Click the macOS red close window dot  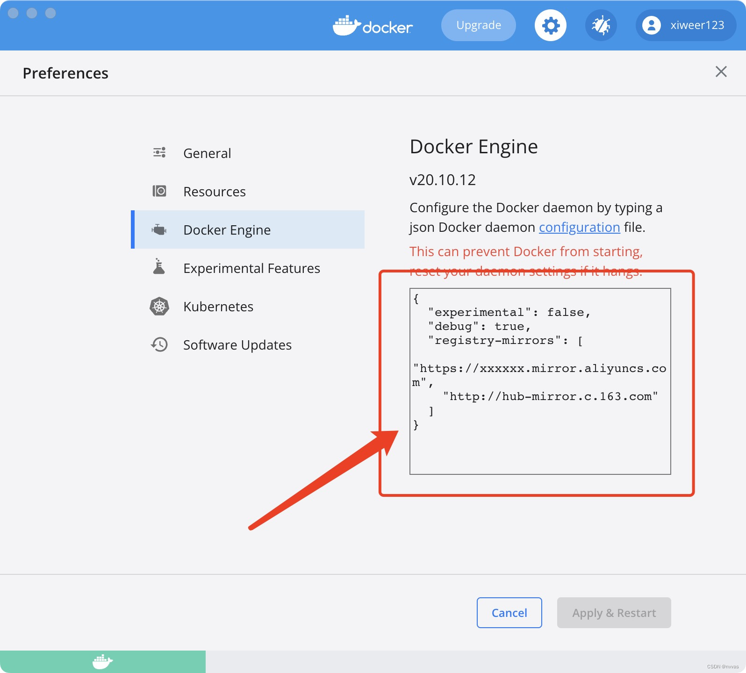point(13,13)
